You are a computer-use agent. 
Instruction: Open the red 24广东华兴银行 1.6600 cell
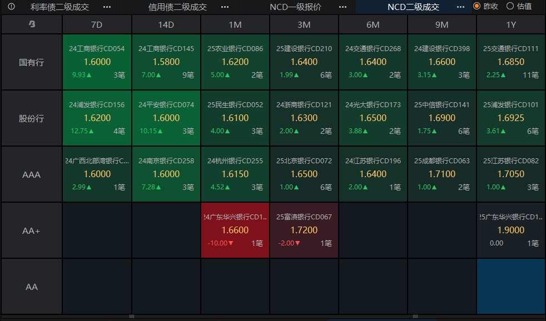pos(235,230)
